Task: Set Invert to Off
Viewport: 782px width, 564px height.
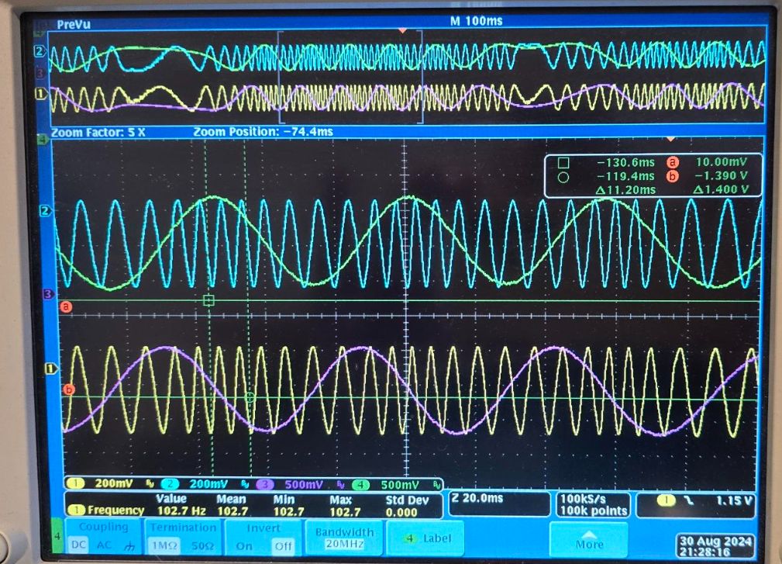Action: pos(281,545)
